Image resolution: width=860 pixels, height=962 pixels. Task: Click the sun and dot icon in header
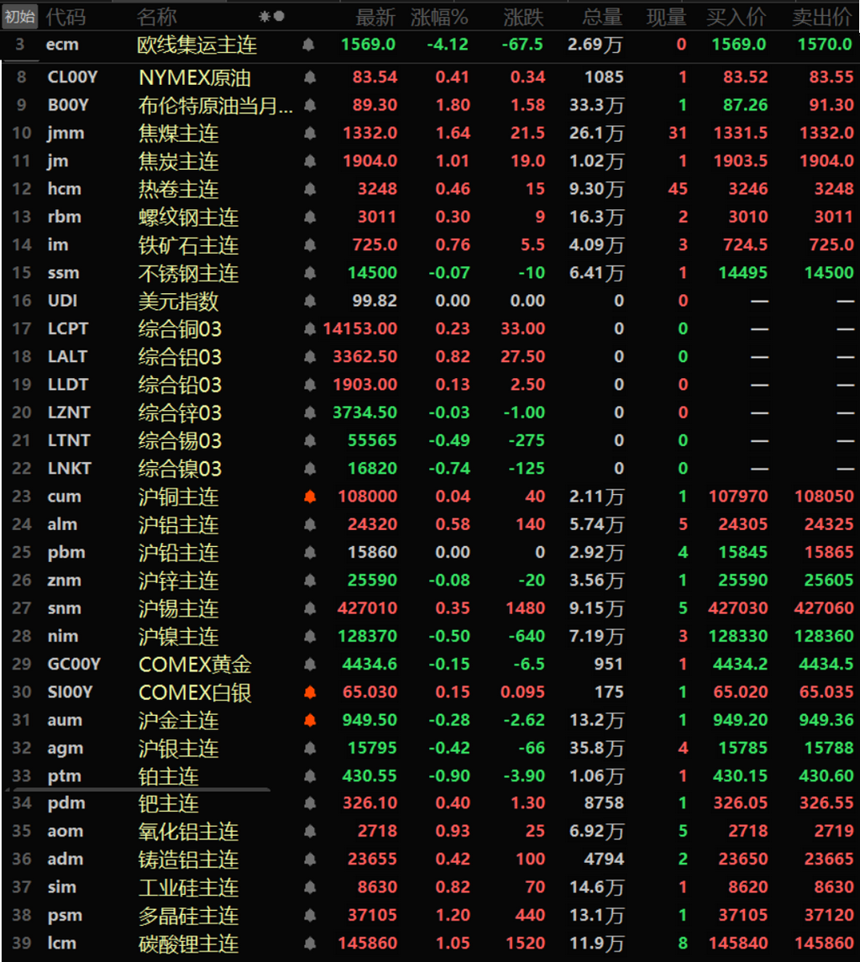(272, 17)
